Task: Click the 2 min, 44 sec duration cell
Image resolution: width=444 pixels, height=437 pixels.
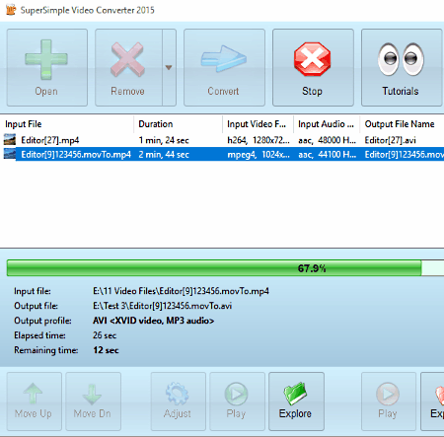Action: tap(164, 154)
